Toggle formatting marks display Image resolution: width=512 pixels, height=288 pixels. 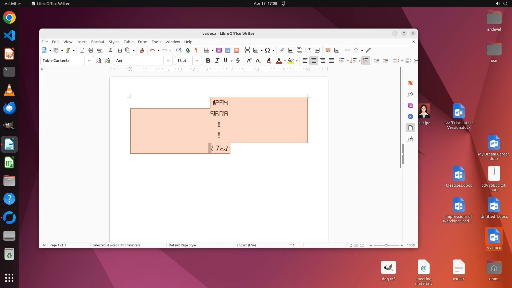tap(196, 50)
